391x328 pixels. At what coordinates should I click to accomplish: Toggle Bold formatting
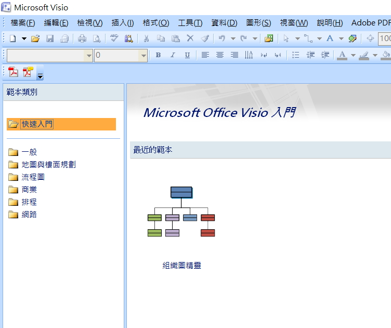(x=158, y=55)
